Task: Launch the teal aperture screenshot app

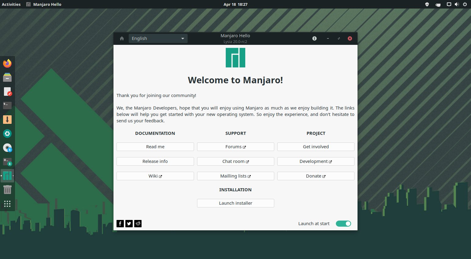Action: (x=7, y=134)
